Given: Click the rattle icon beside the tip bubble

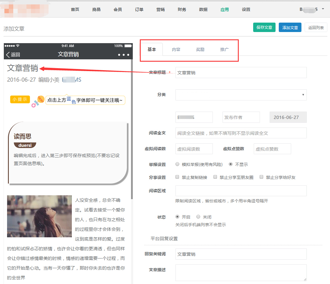Looking at the screenshot, I should coord(38,101).
